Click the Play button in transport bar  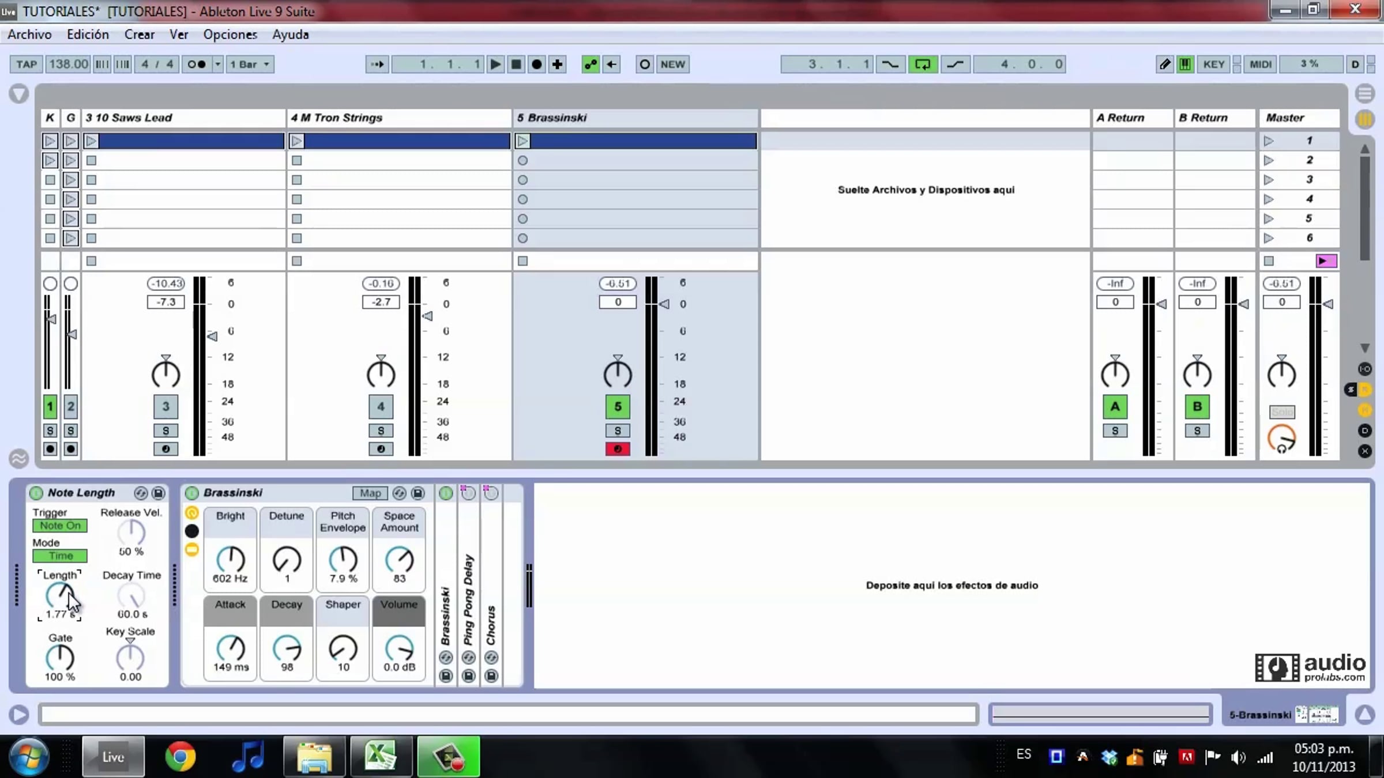tap(495, 64)
